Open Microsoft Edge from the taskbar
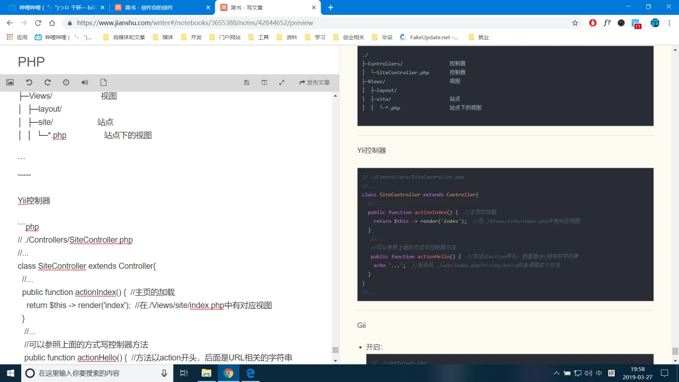This screenshot has height=382, width=679. click(250, 373)
